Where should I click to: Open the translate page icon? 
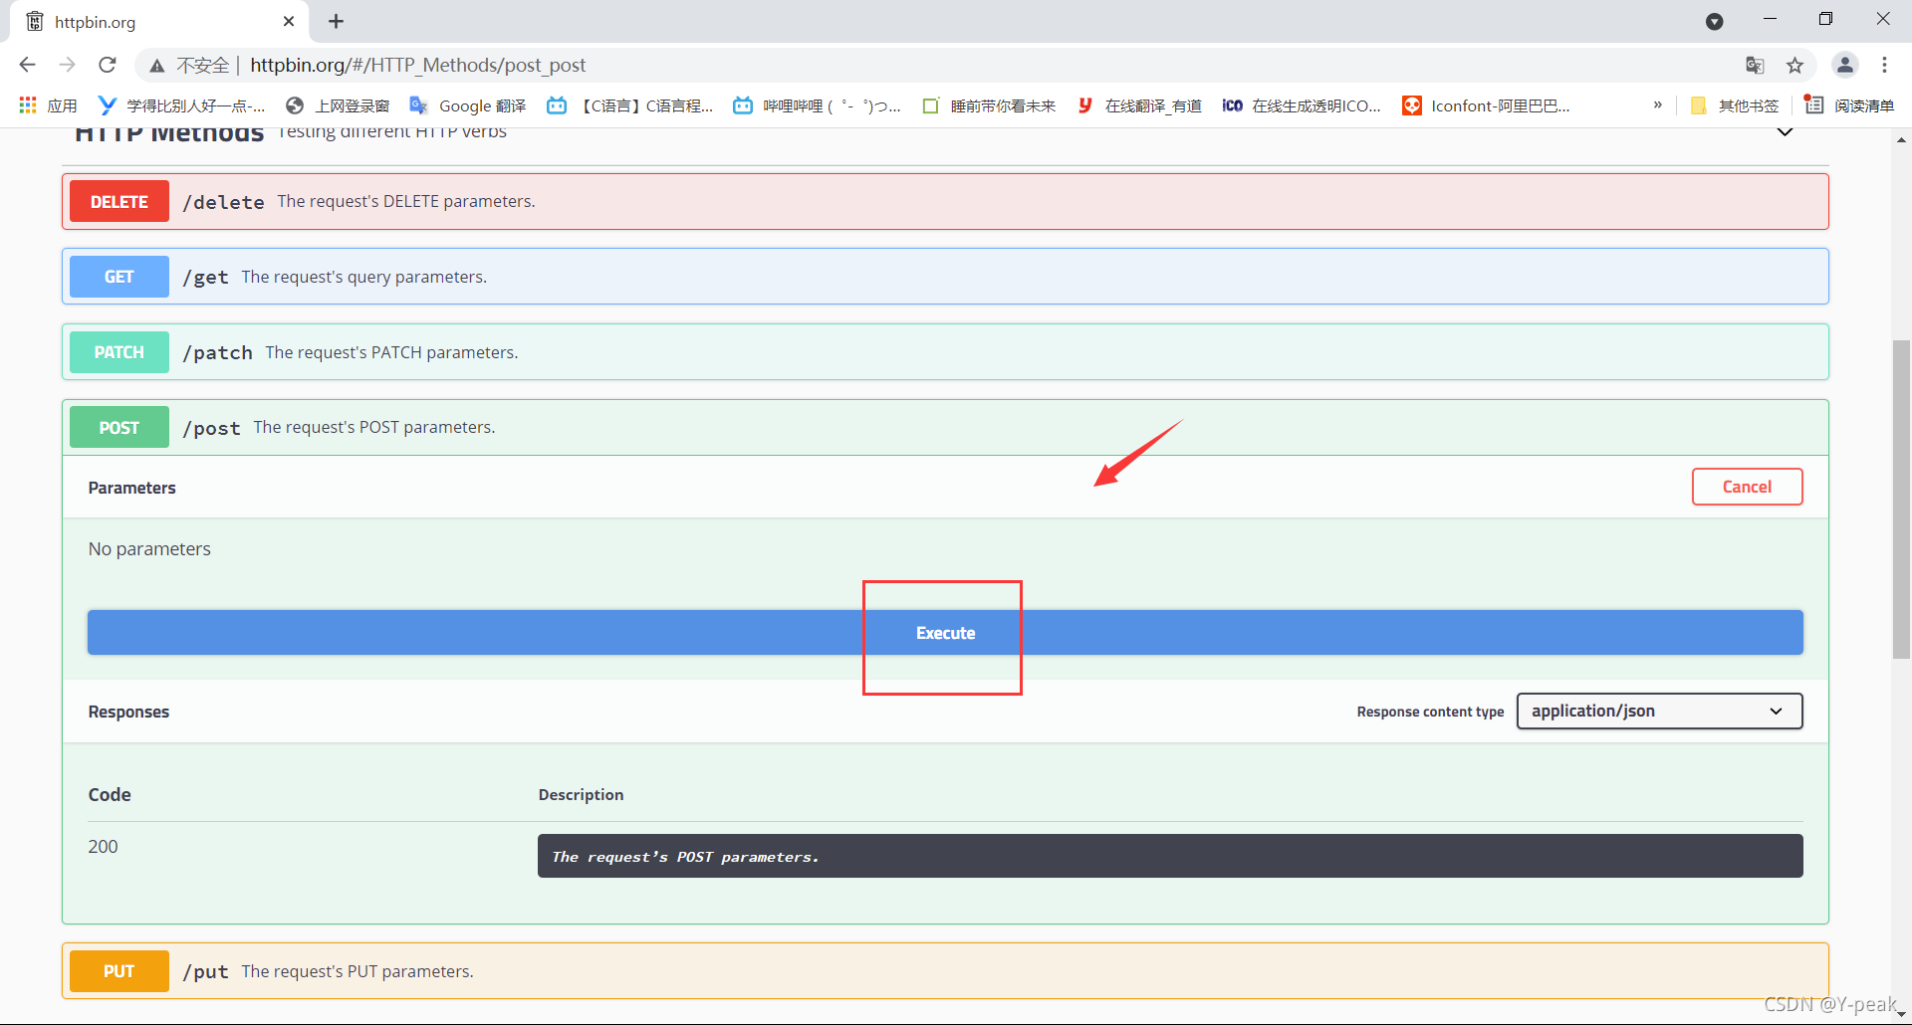coord(1755,66)
